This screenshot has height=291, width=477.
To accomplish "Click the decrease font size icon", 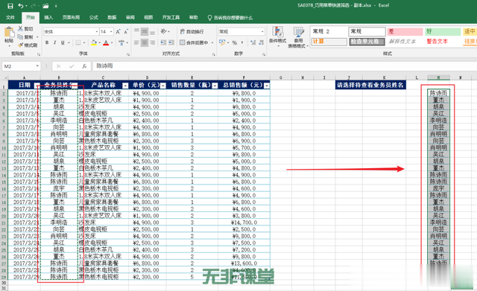I will point(126,31).
